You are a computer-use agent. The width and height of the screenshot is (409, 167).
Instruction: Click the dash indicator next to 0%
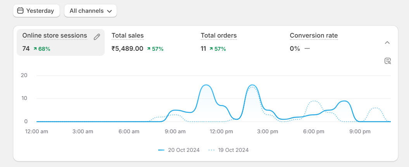pyautogui.click(x=307, y=49)
